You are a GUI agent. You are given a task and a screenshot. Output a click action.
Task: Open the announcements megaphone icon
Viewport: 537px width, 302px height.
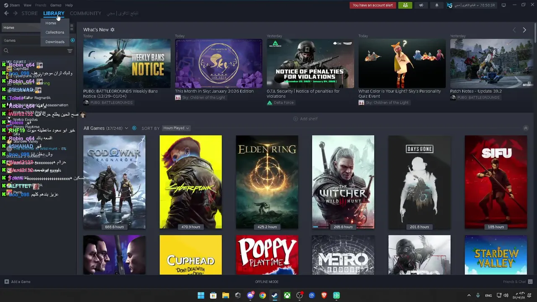(421, 5)
